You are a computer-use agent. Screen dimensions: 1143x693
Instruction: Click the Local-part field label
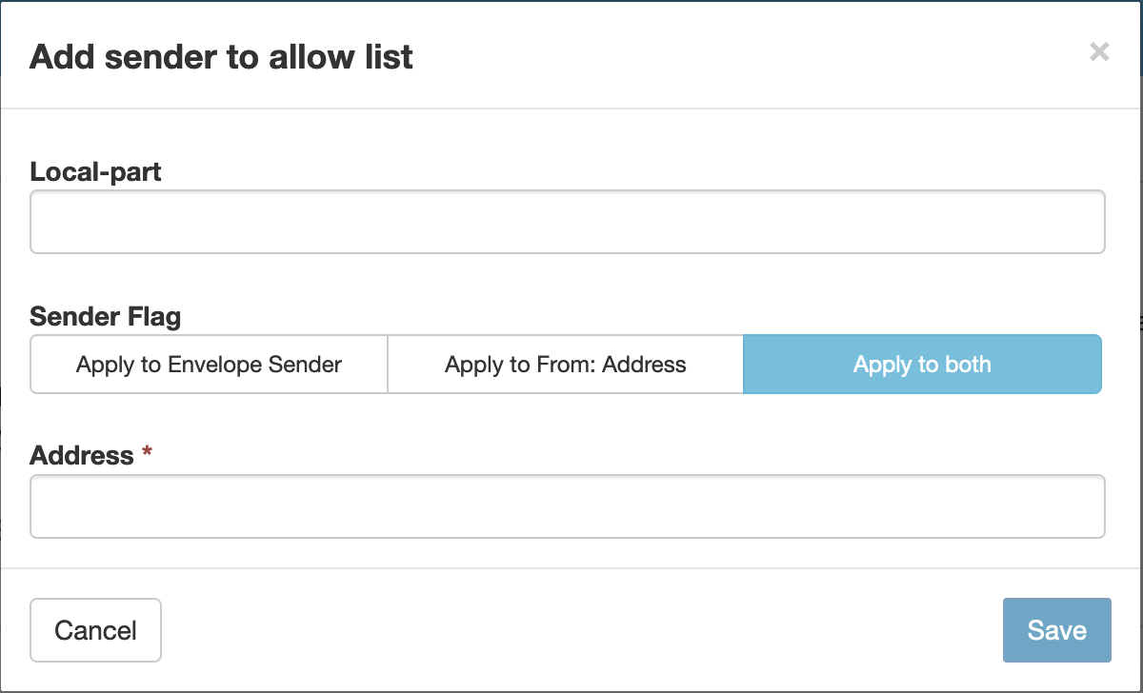[x=95, y=171]
